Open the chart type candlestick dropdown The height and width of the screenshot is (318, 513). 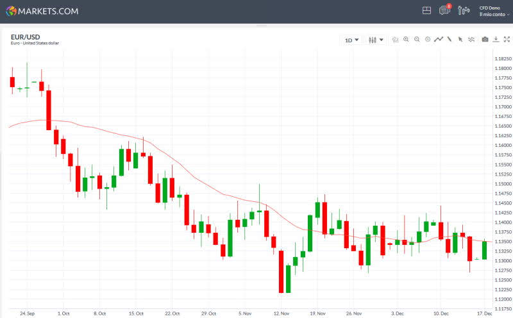pos(376,40)
